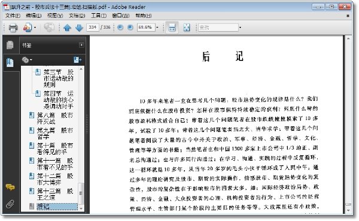Click the page number input field
The image size is (359, 221).
coord(93,27)
